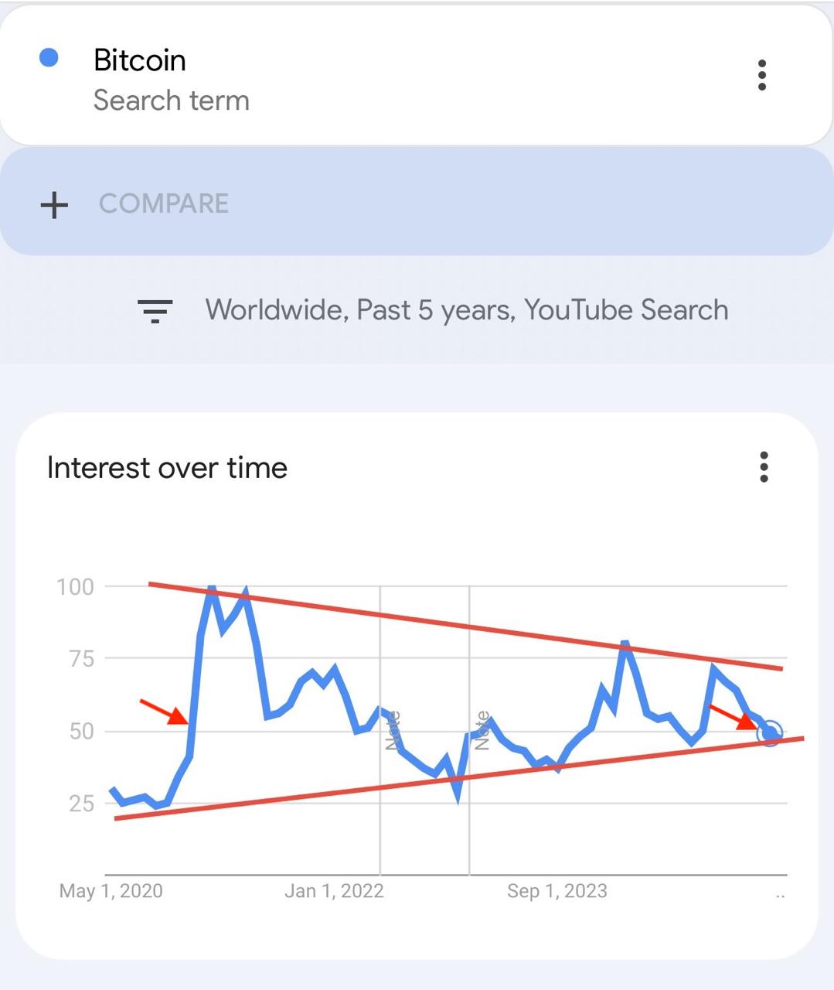The image size is (834, 990).
Task: Open Bitcoin search term options menu
Action: pos(762,75)
